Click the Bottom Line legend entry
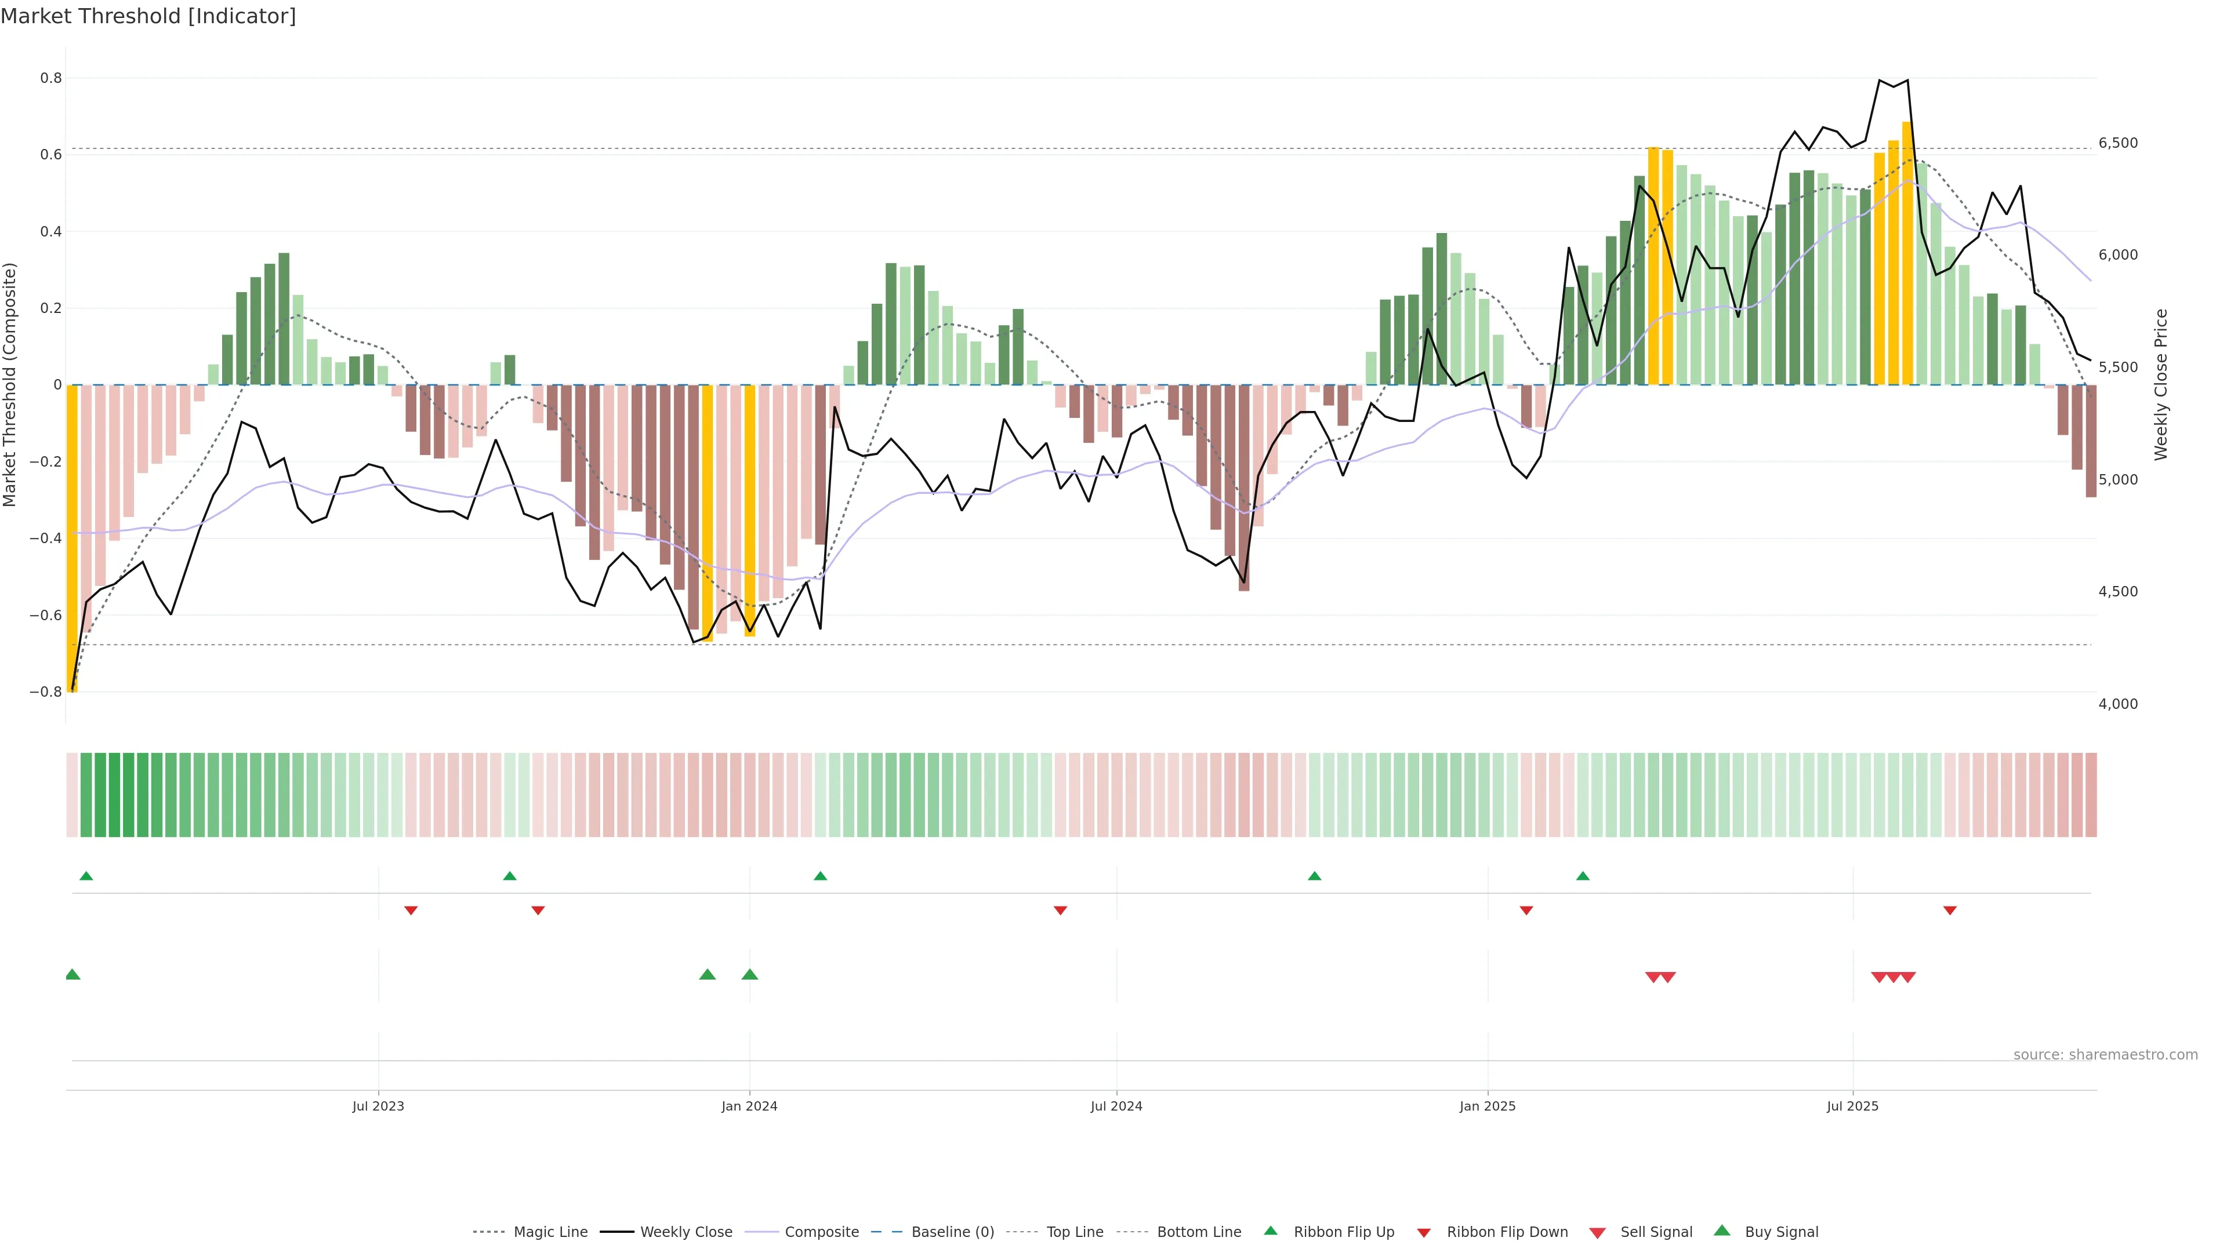This screenshot has width=2227, height=1252. point(1198,1232)
